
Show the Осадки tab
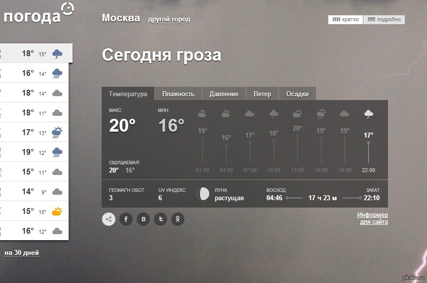coord(297,94)
